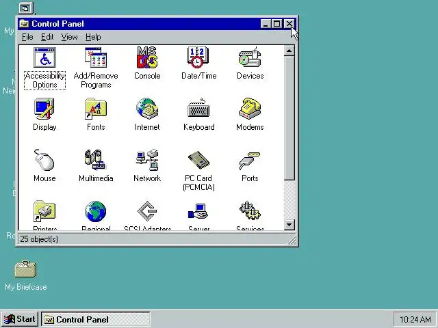Click the taskbar clock showing 10:24 AM
Viewport: 438px width, 328px height.
coord(415,319)
